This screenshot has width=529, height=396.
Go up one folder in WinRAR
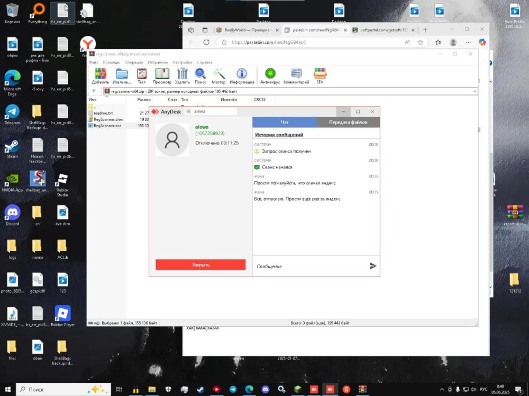click(x=94, y=91)
